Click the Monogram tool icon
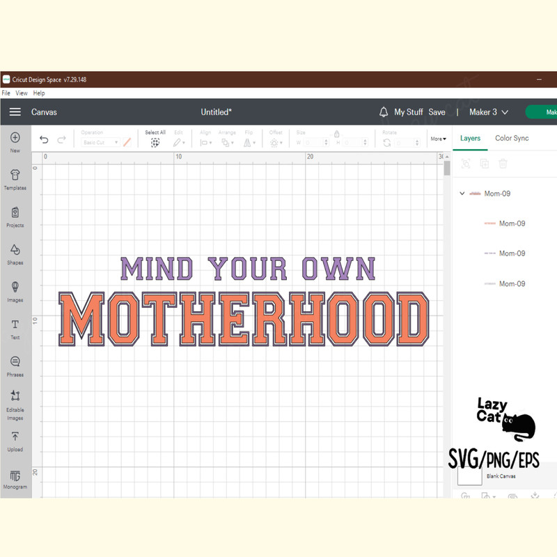 (x=15, y=477)
